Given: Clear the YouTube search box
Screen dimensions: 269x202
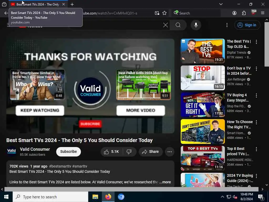Looking at the screenshot, I should (x=165, y=25).
